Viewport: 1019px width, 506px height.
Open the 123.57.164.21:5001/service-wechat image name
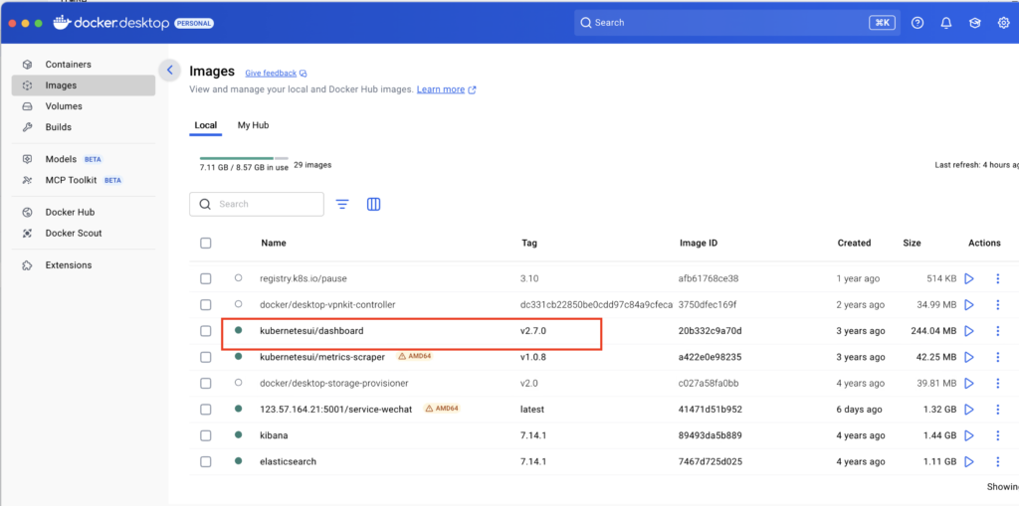pos(336,410)
